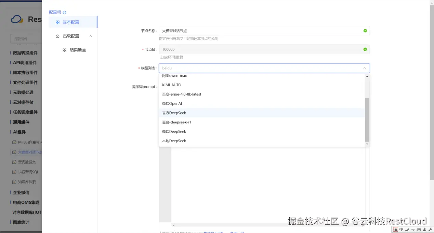This screenshot has height=233, width=434.
Task: Open the 基本配置 tab
Action: click(73, 22)
